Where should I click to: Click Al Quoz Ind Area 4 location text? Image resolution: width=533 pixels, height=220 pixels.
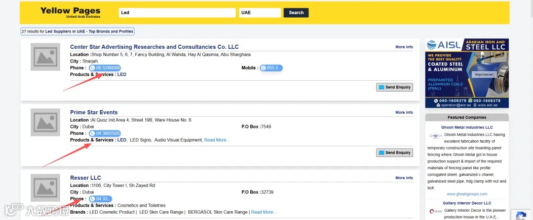(x=142, y=120)
